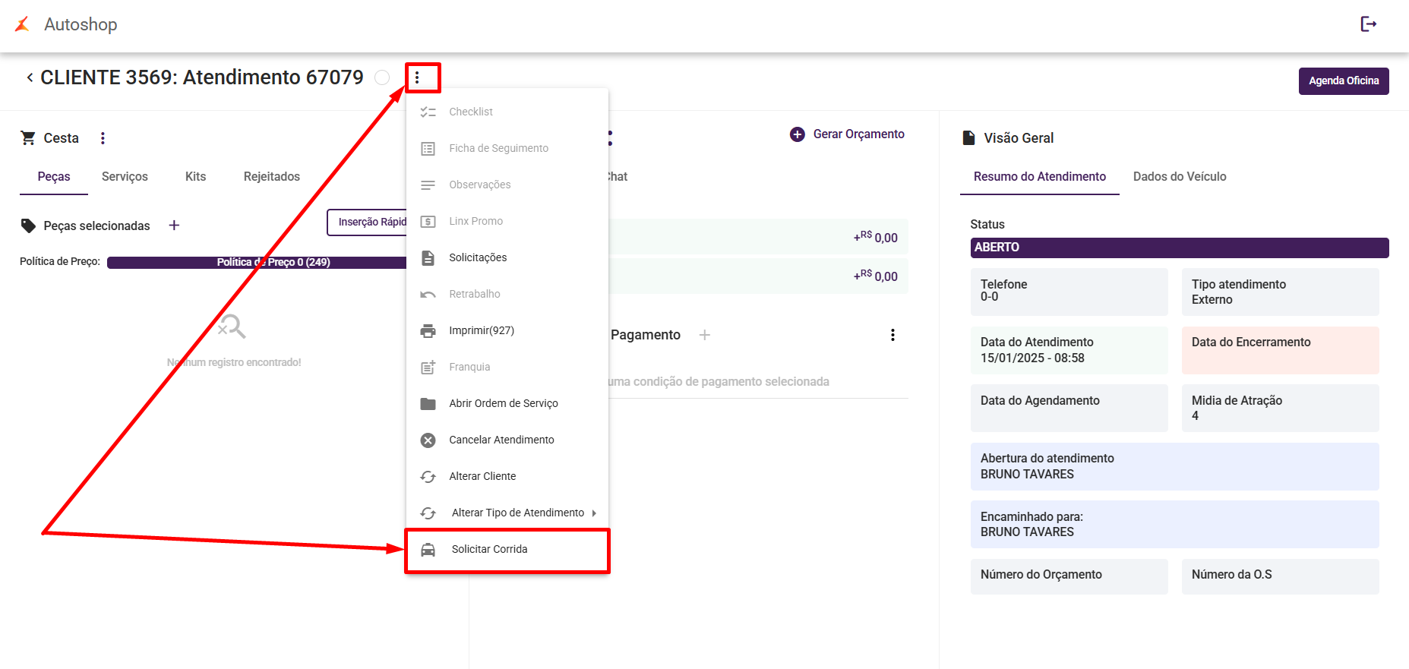Select Solicitar Corrida from the menu
Image resolution: width=1409 pixels, height=669 pixels.
pos(489,549)
